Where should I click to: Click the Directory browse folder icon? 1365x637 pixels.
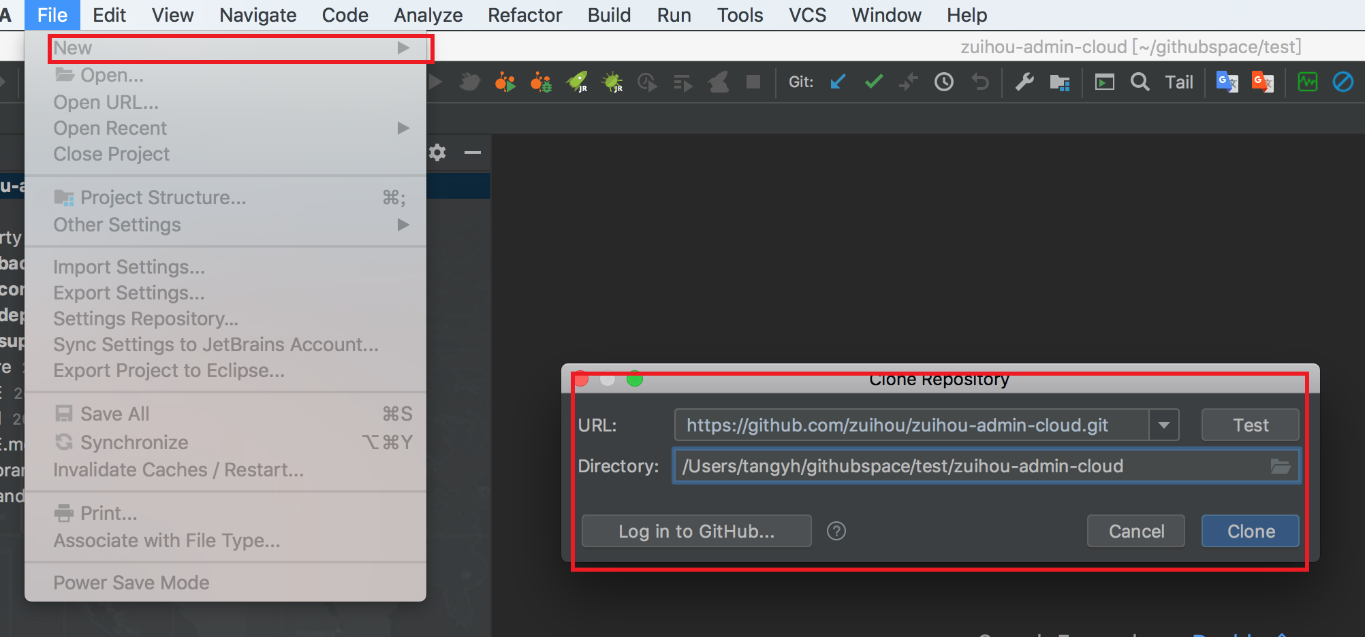point(1281,466)
